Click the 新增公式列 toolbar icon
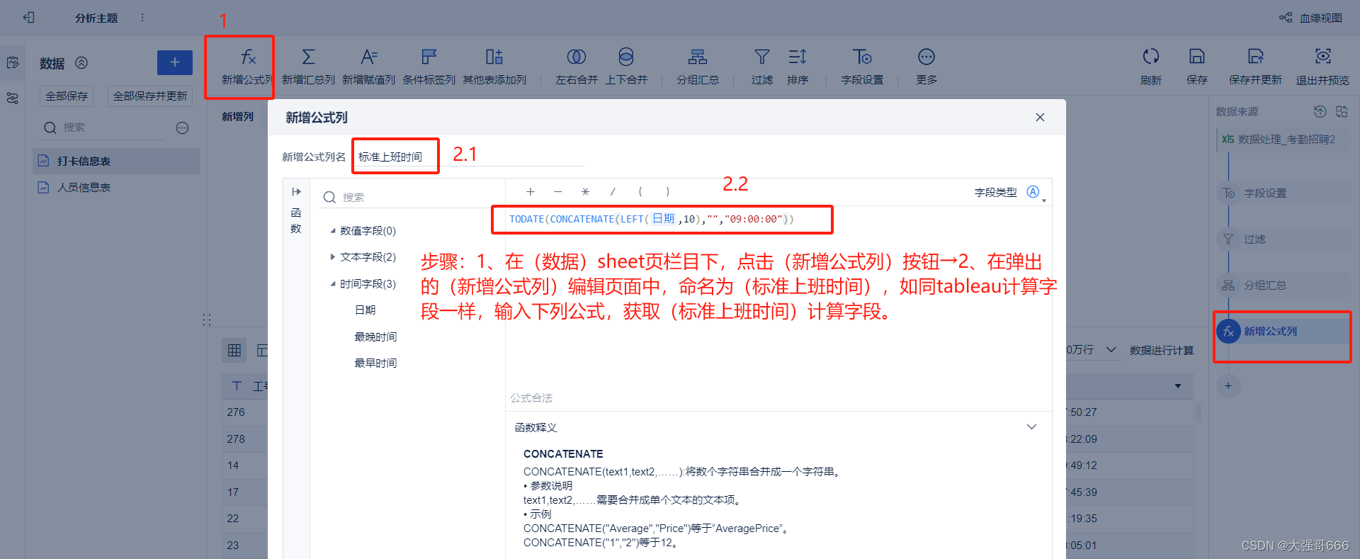Viewport: 1360px width, 559px height. pos(248,57)
